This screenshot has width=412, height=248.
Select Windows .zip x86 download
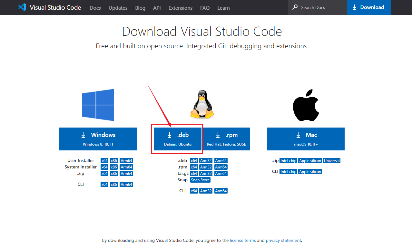(114, 174)
